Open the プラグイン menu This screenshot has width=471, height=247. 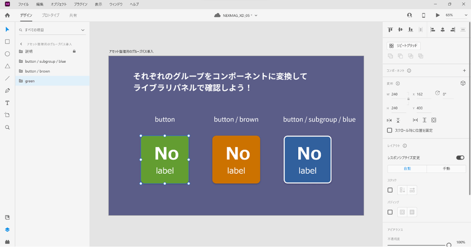click(x=81, y=4)
